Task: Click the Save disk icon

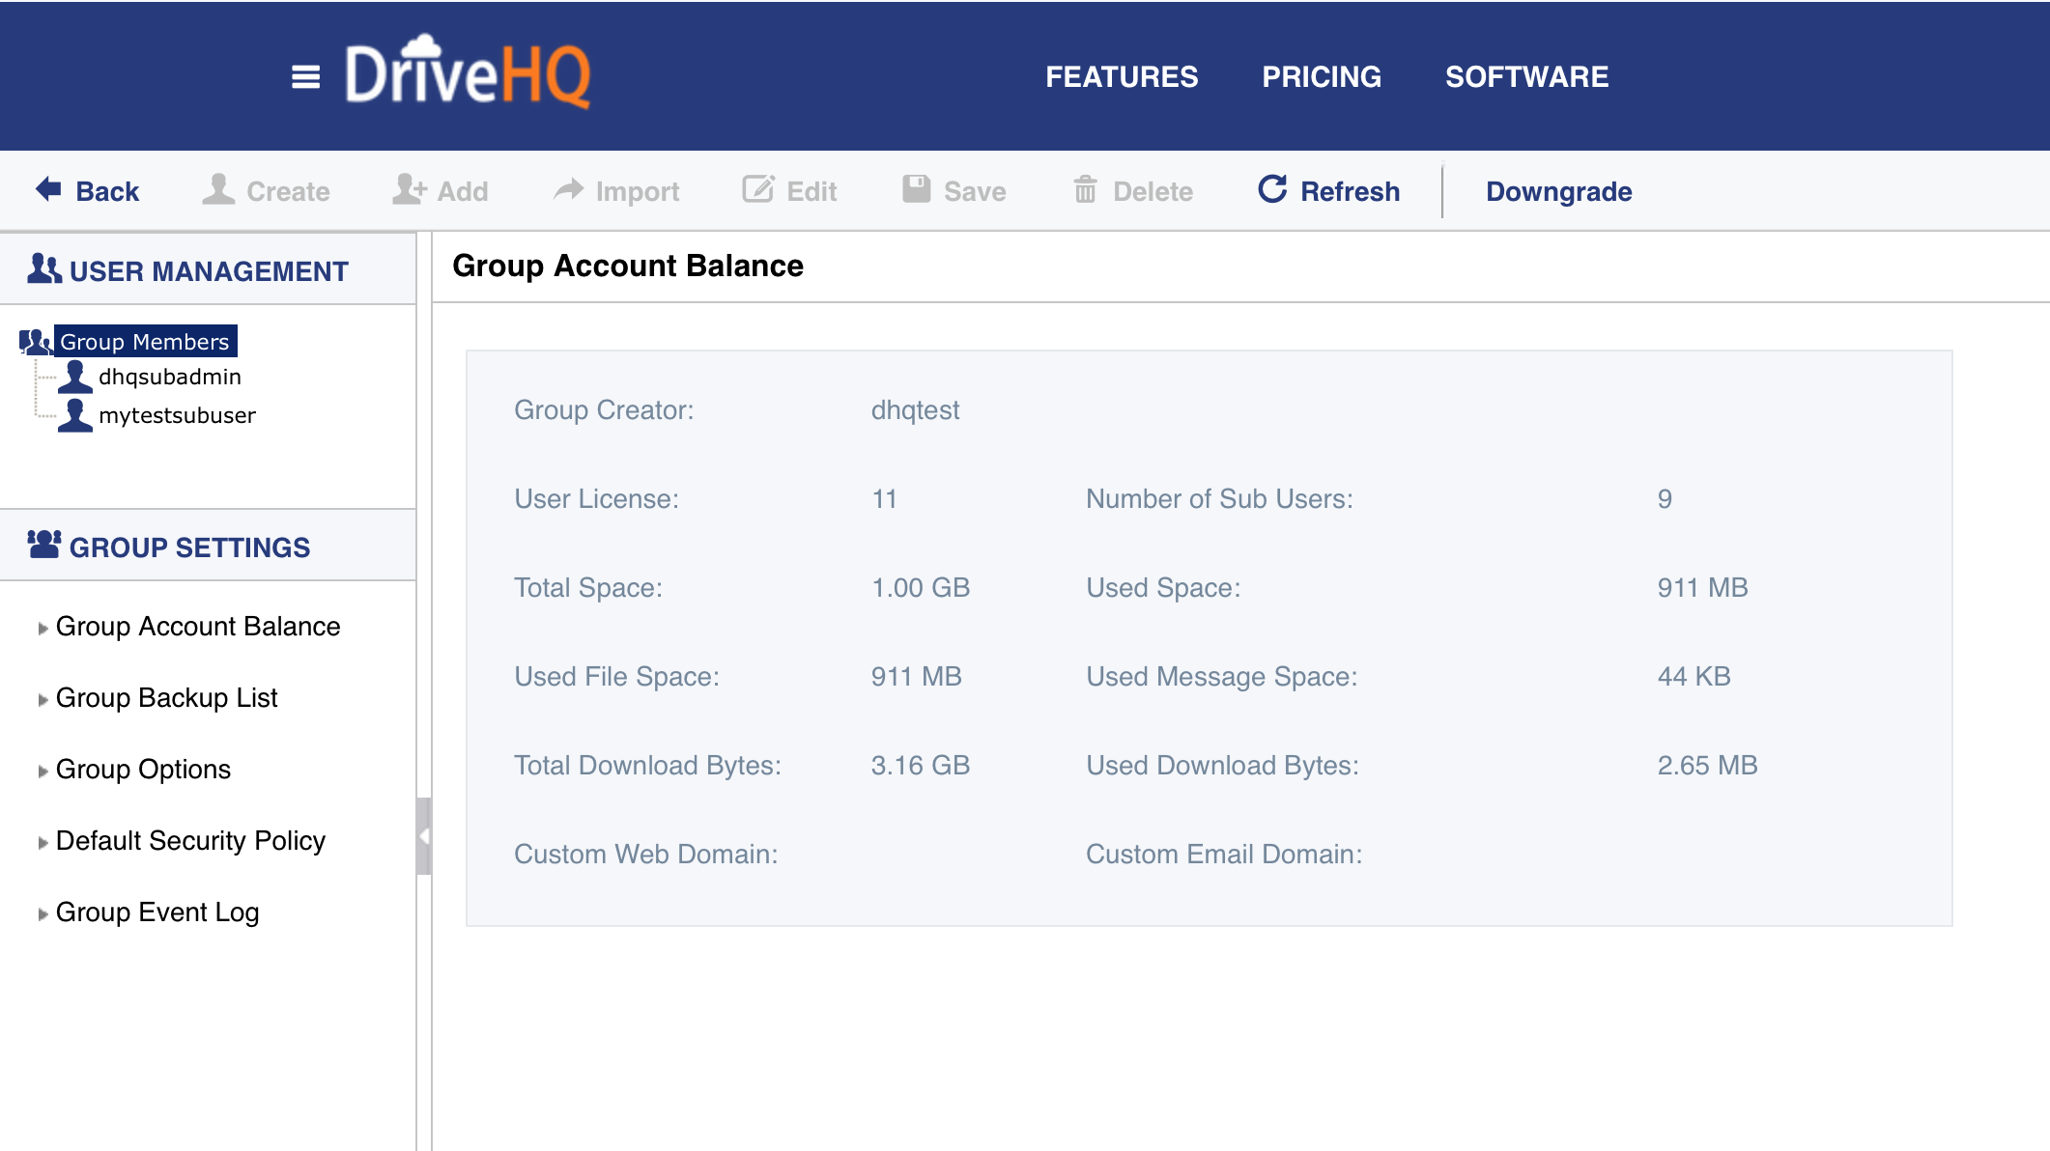Action: point(916,189)
